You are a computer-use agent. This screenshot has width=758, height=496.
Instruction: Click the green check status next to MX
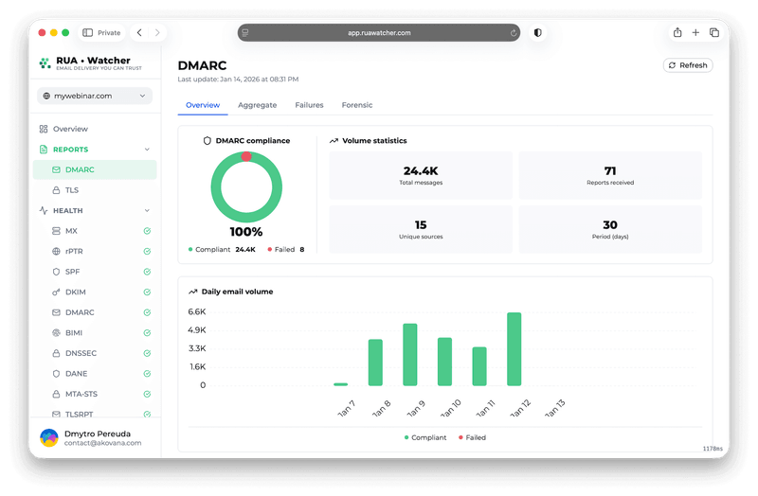[147, 231]
